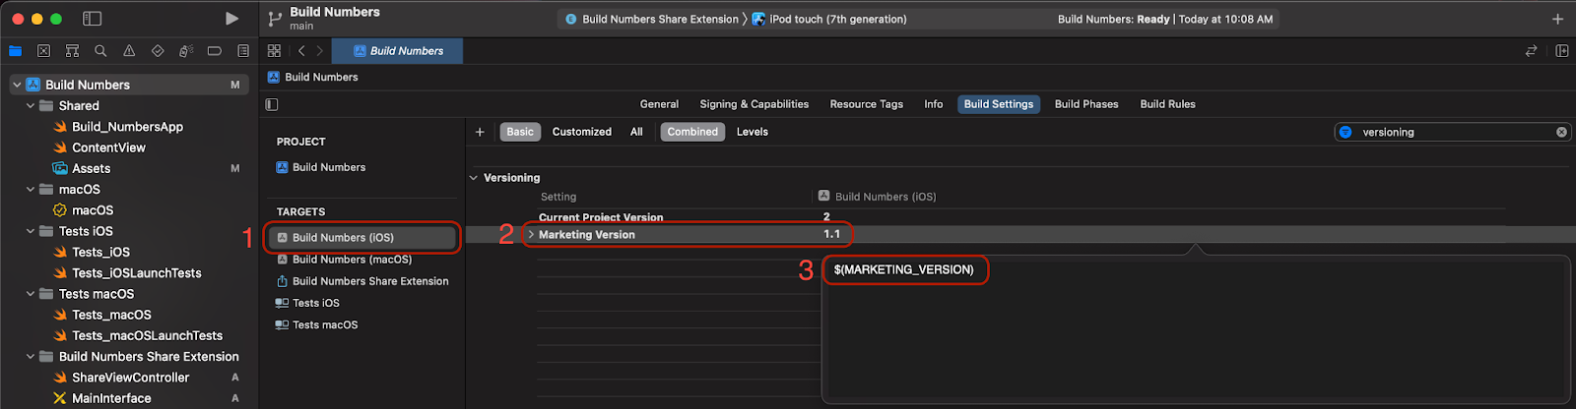
Task: Open the Test navigator diamond icon
Action: 158,51
